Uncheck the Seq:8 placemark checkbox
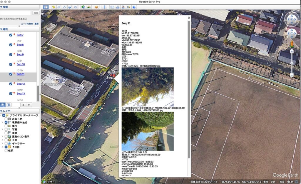This screenshot has width=301, height=184. 11,45
